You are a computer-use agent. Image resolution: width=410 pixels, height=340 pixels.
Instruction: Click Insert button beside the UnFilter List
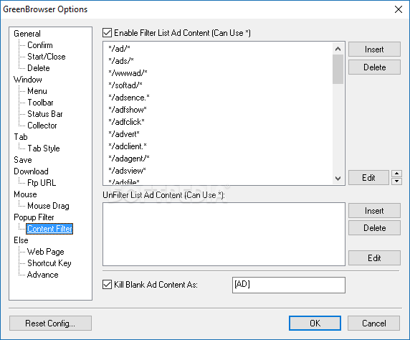(374, 211)
